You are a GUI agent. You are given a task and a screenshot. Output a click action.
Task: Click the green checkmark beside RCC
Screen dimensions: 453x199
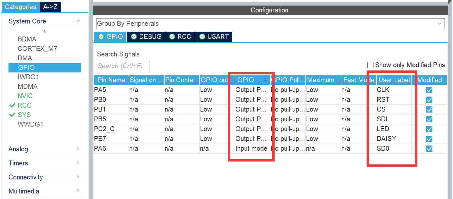coord(12,105)
